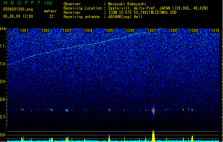Viewport: 223px width, 142px height.
Task: Click the 1310 time marker
Action: coord(215,31)
